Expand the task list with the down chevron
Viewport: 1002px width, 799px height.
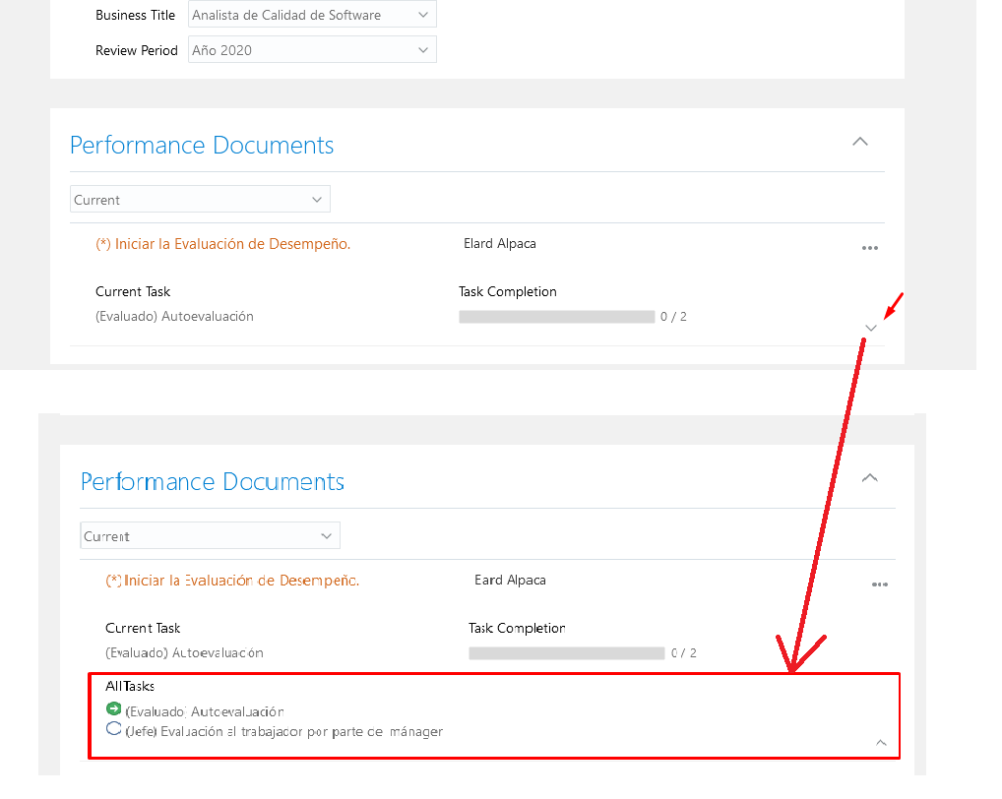click(x=870, y=328)
